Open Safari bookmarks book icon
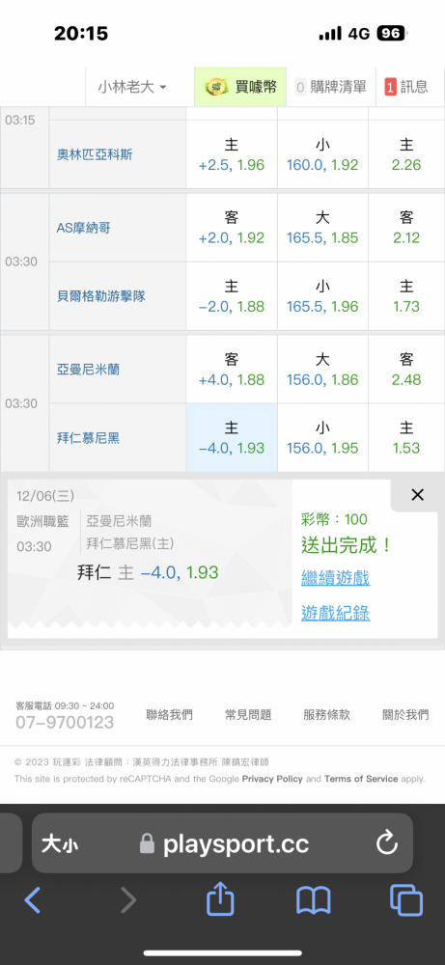445x965 pixels. coord(314,901)
